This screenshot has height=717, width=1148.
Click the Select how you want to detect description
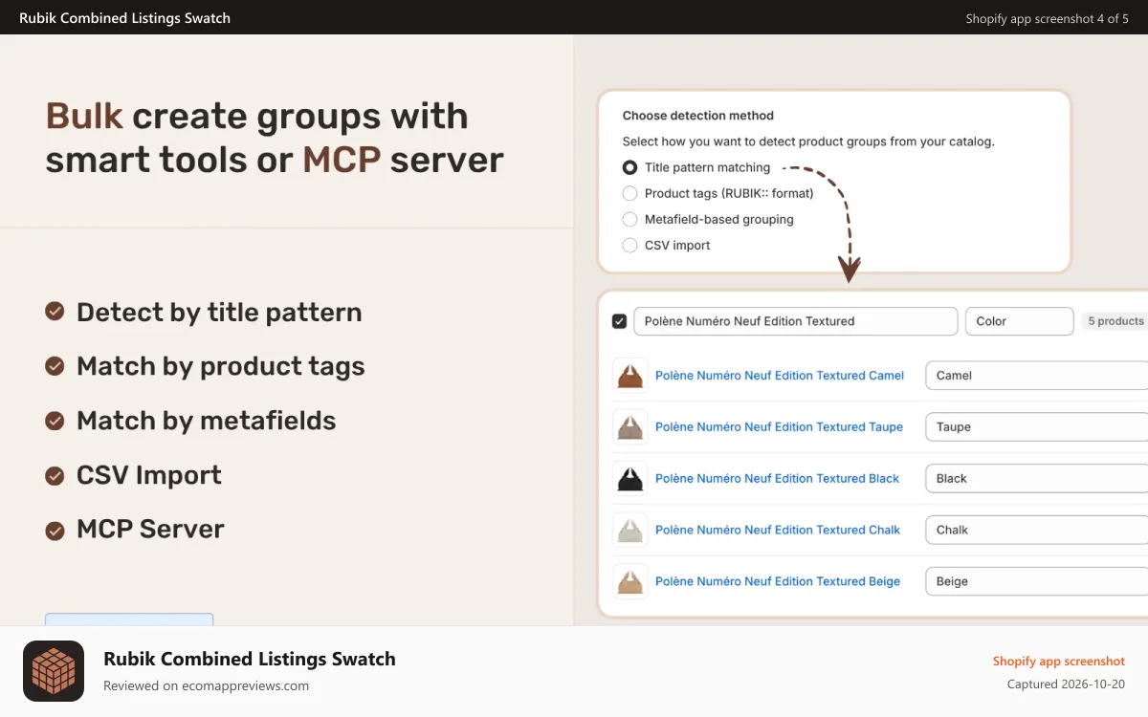tap(808, 141)
